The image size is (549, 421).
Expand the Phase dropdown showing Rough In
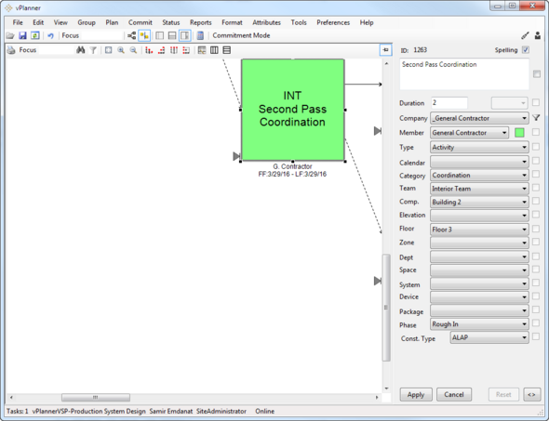tap(479, 324)
